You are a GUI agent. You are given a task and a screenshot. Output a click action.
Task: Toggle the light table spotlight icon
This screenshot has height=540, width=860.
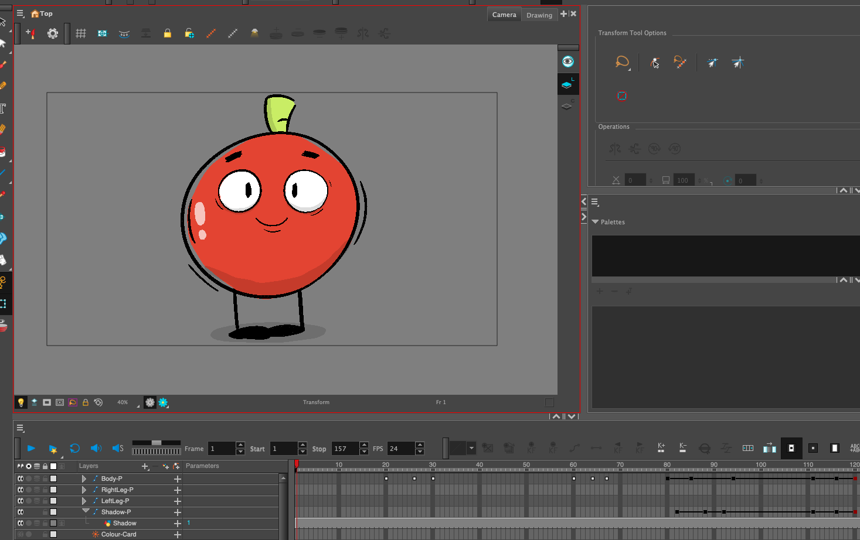tap(254, 33)
